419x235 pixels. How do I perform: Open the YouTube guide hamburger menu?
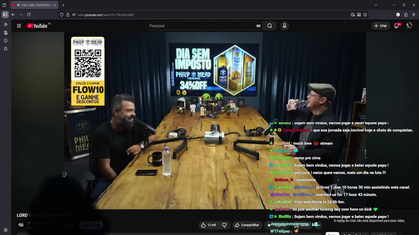pyautogui.click(x=19, y=26)
